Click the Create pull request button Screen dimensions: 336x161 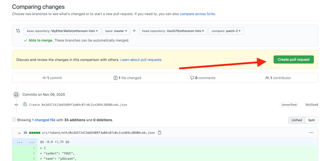click(293, 59)
